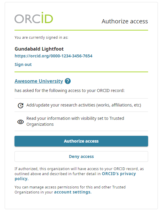
Task: Click the add/update refresh clock icon
Action: click(21, 105)
